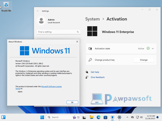Click the product key icon
The height and width of the screenshot is (121, 162).
90,60
